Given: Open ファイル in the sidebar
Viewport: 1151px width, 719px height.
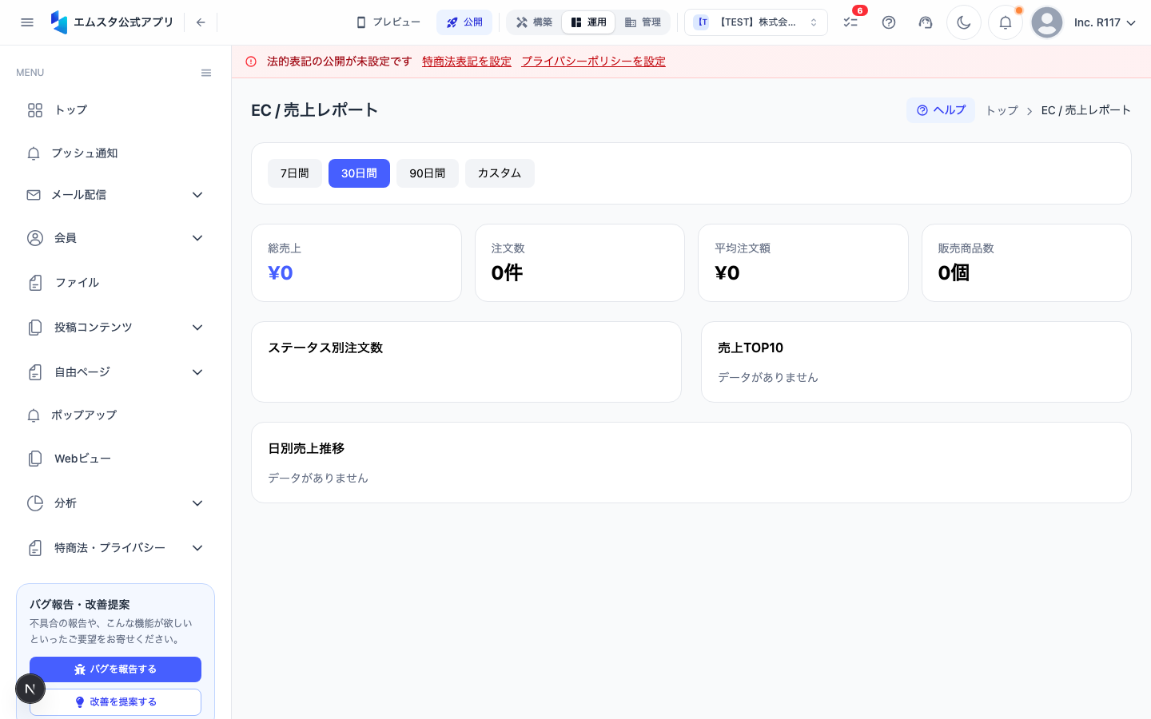Looking at the screenshot, I should pyautogui.click(x=115, y=283).
